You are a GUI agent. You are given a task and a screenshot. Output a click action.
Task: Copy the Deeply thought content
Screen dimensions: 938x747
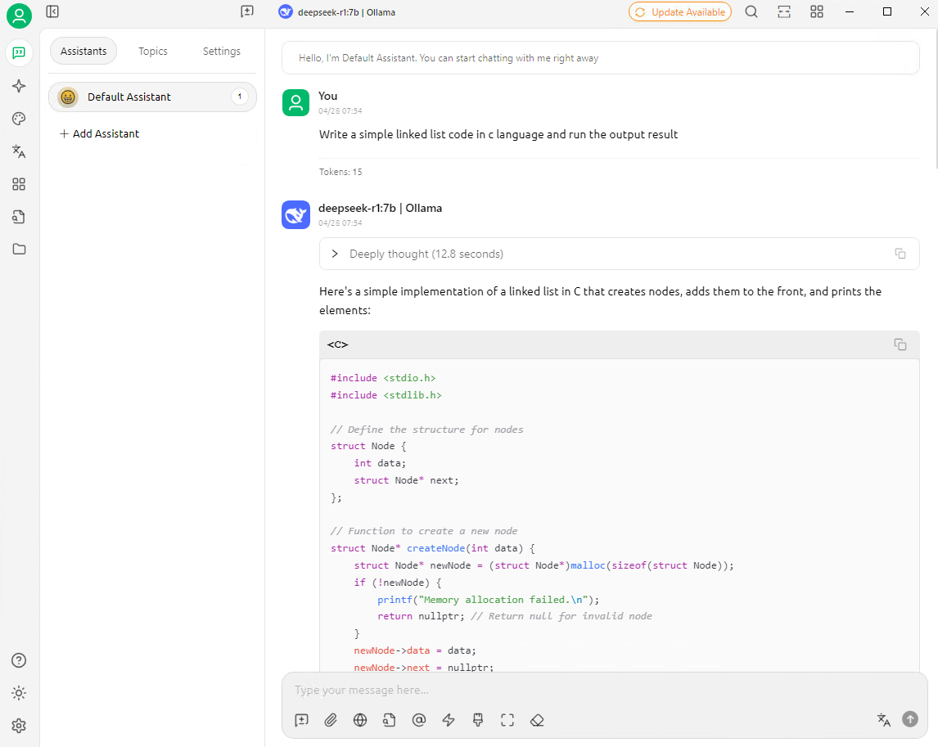(x=900, y=254)
